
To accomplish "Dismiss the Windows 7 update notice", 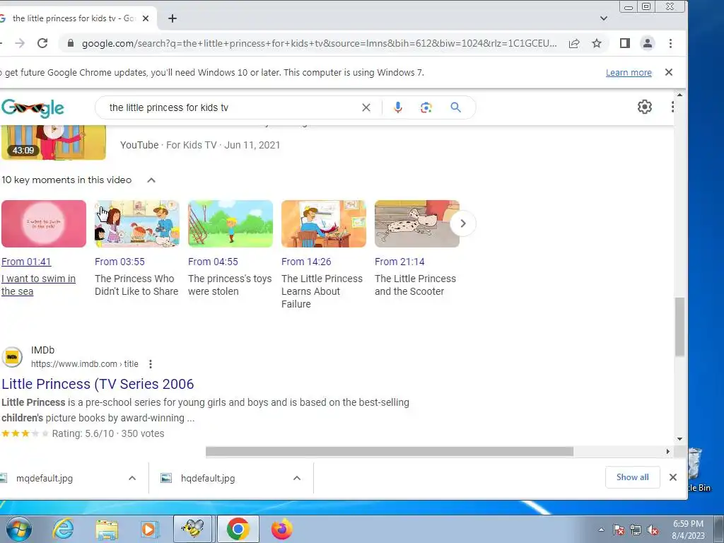I will point(669,72).
